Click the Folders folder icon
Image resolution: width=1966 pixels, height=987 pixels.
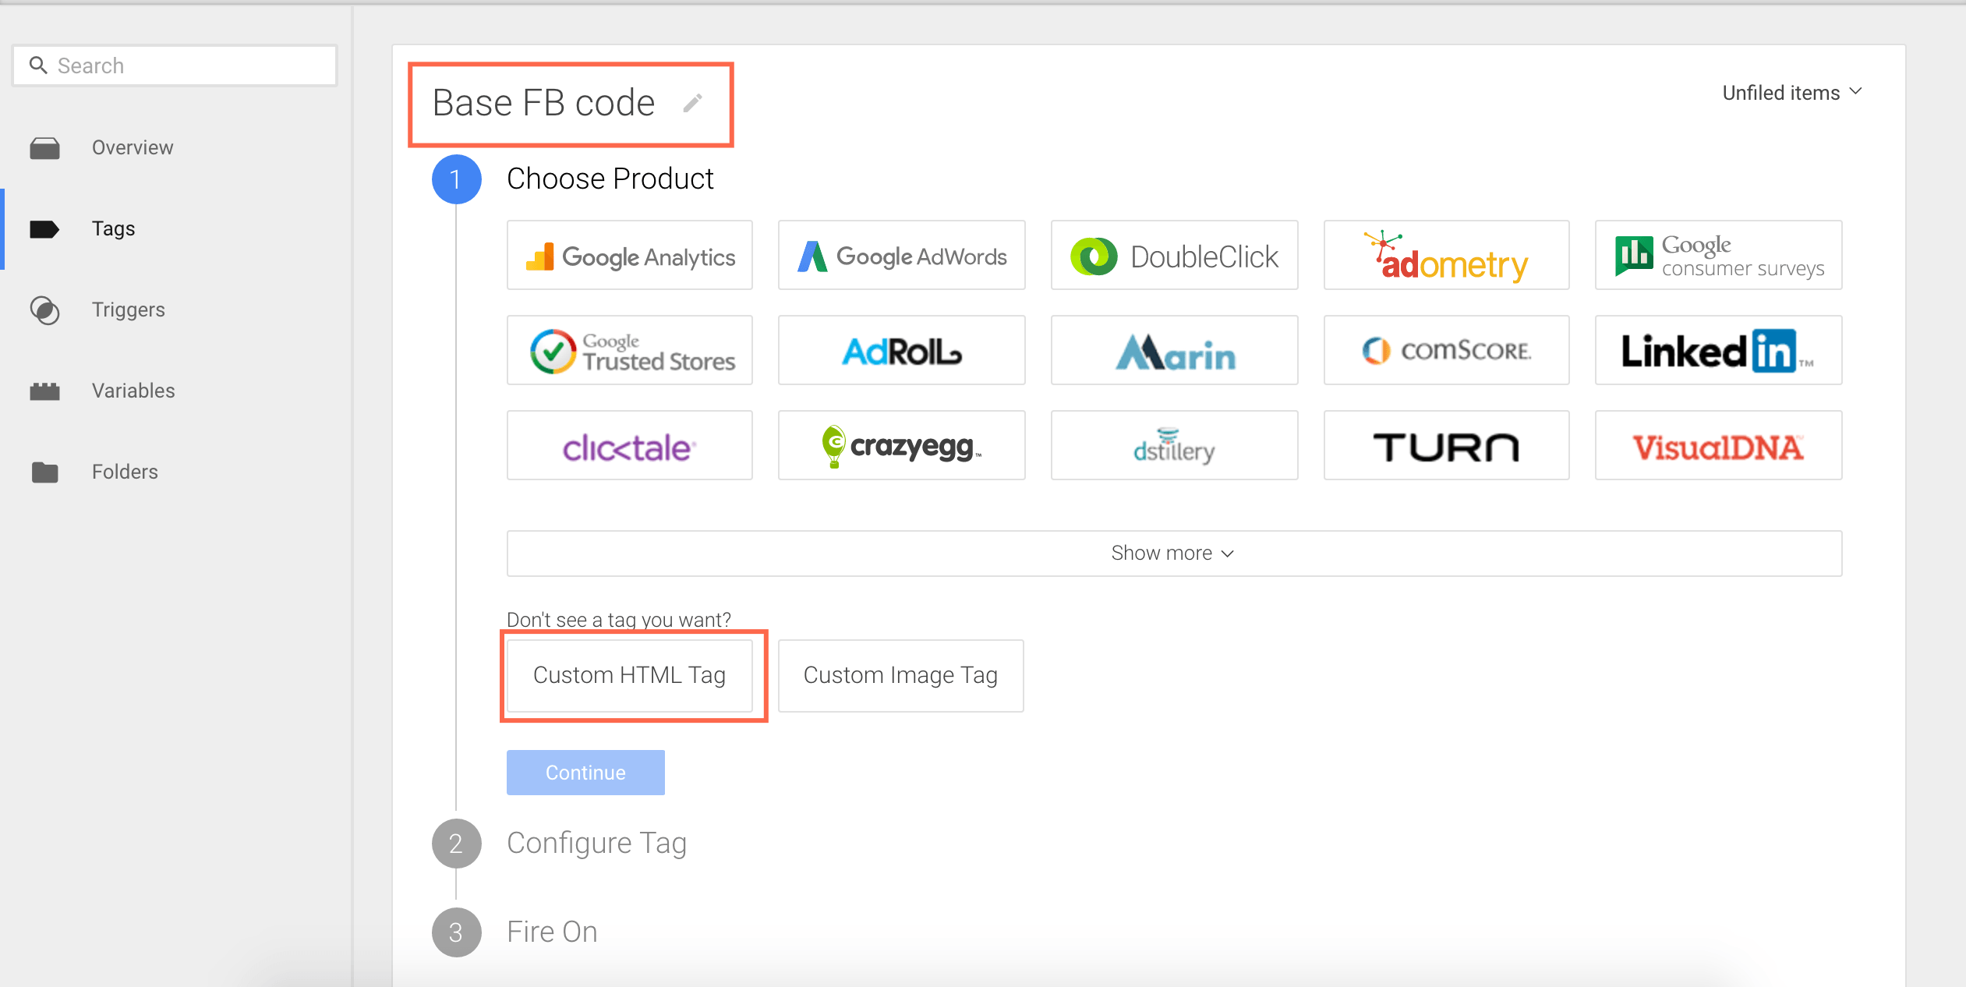click(x=44, y=472)
